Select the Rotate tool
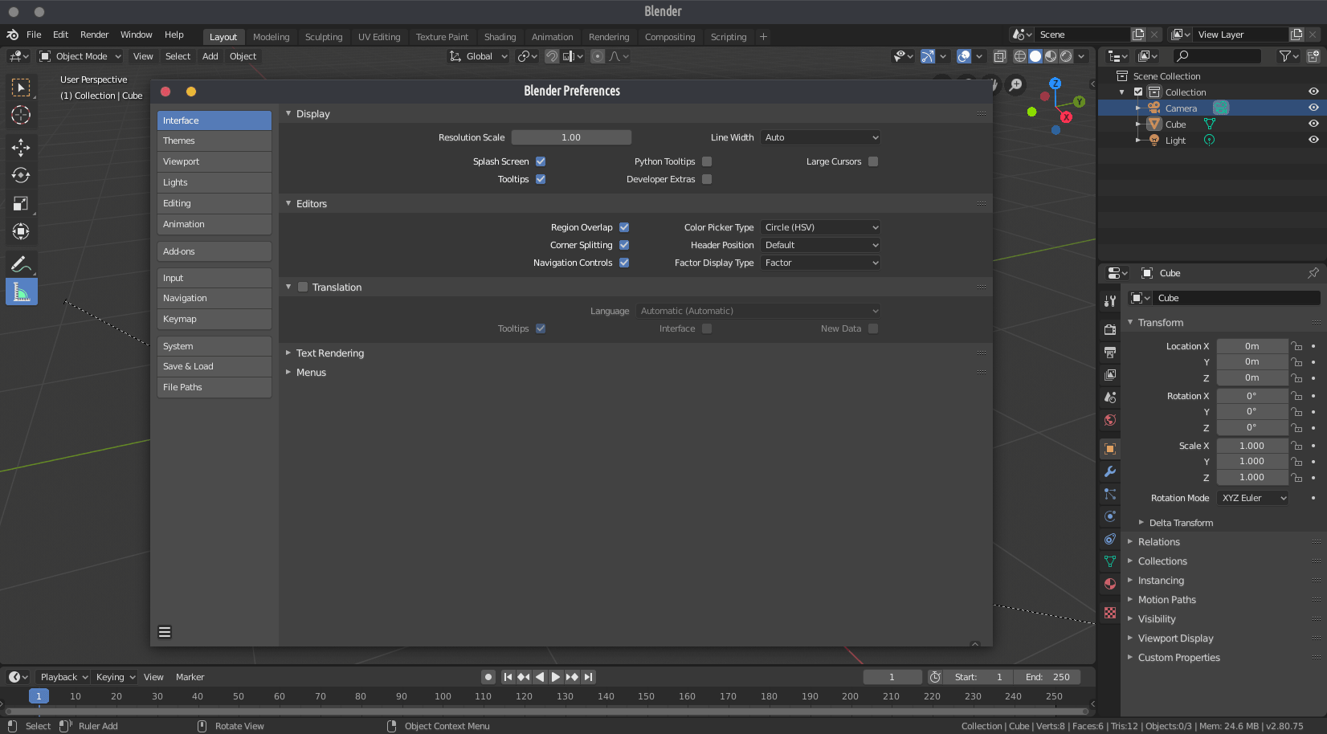This screenshot has width=1327, height=734. 21,175
